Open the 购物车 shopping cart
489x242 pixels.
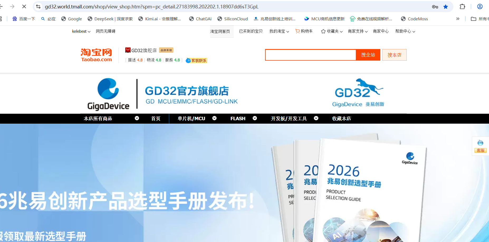tap(304, 31)
